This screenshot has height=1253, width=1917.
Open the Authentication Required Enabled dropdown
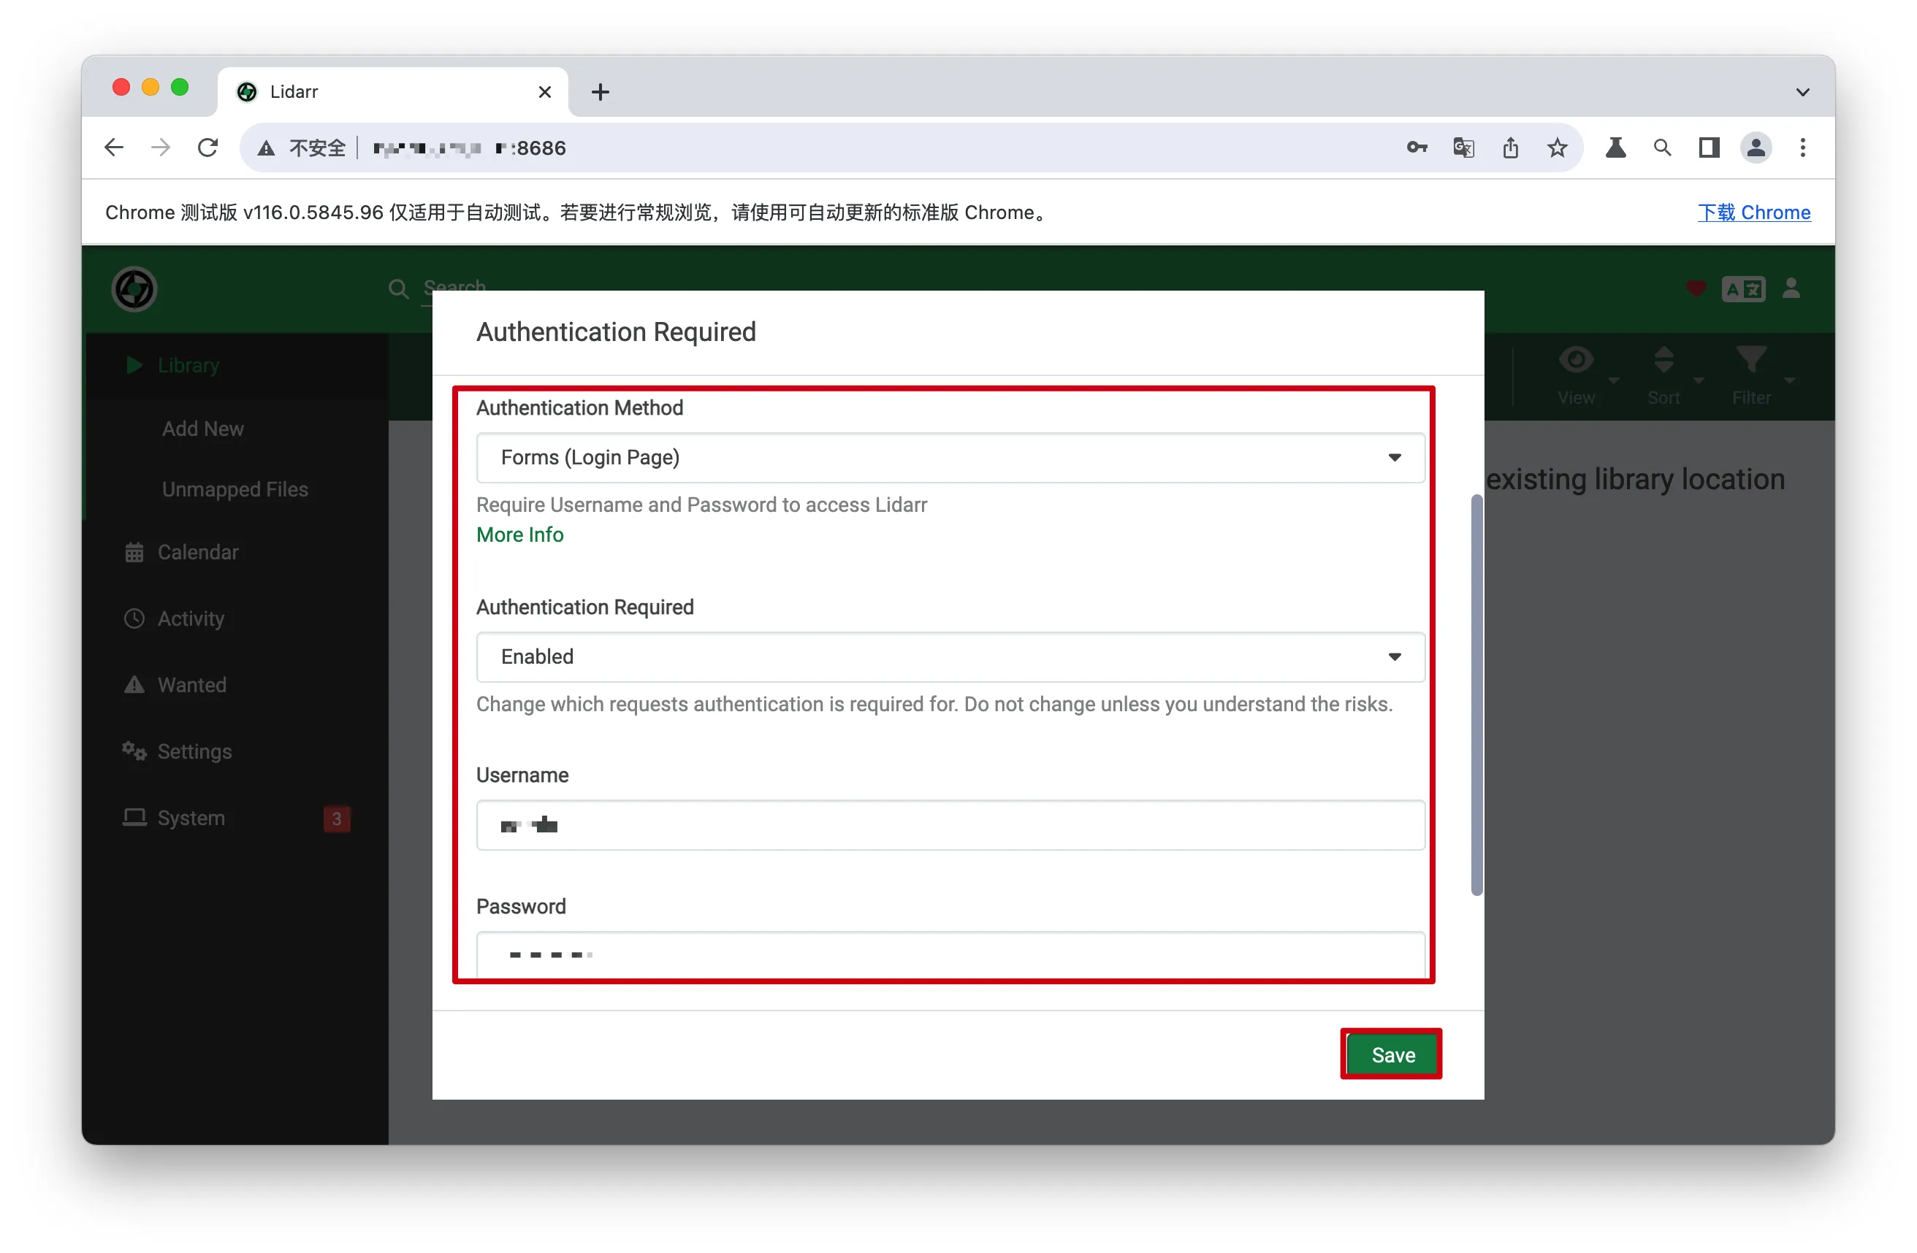coord(950,656)
